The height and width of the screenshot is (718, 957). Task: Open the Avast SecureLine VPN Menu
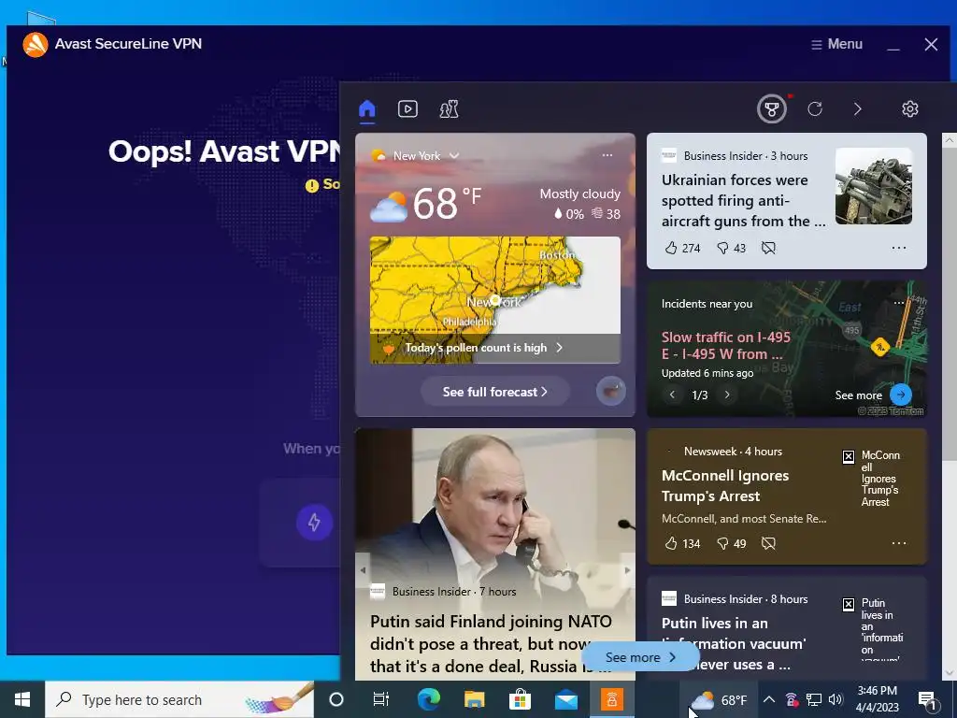coord(836,44)
